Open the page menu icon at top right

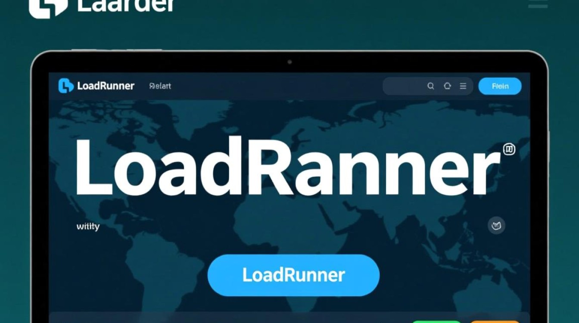tap(538, 3)
